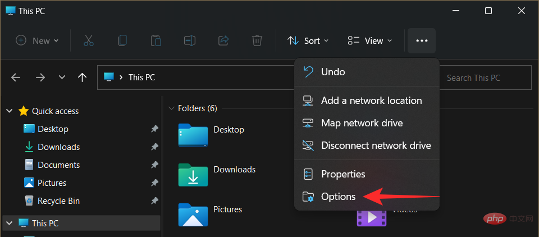Click the Share icon in toolbar
This screenshot has width=539, height=237.
[x=223, y=40]
